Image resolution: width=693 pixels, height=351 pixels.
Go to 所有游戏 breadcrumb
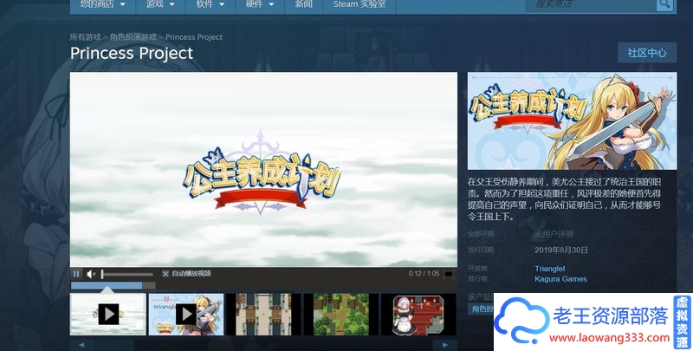click(85, 37)
